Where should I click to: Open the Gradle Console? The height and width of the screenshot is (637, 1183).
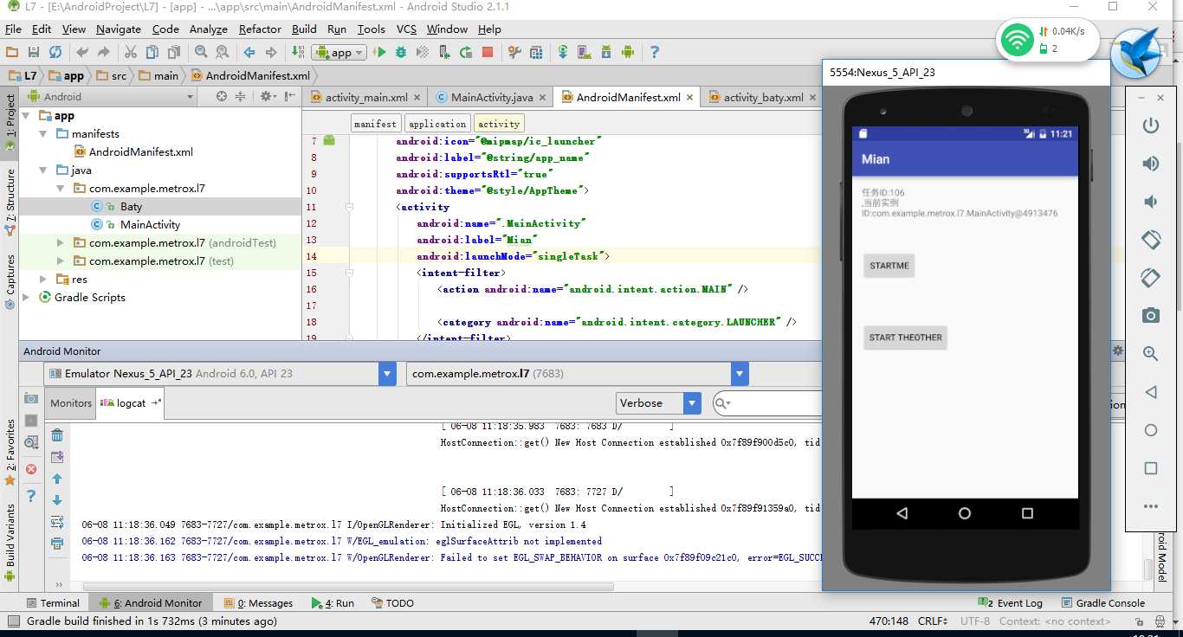pos(1102,603)
